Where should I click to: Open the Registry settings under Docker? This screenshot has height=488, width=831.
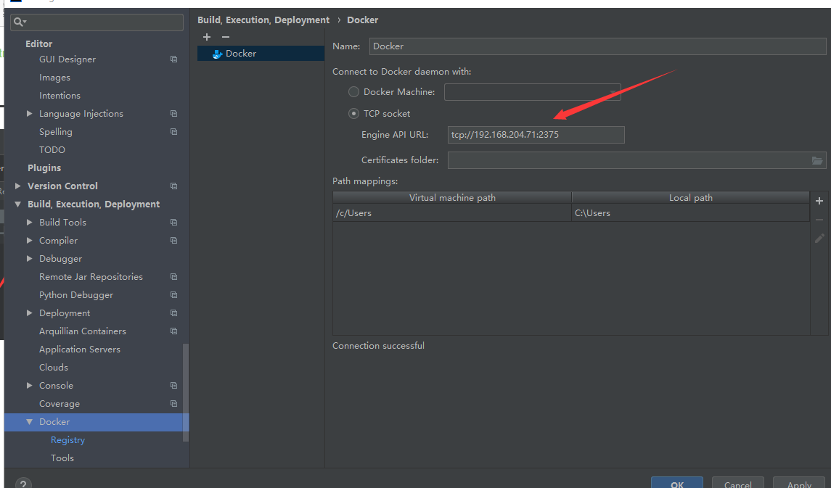pos(67,439)
